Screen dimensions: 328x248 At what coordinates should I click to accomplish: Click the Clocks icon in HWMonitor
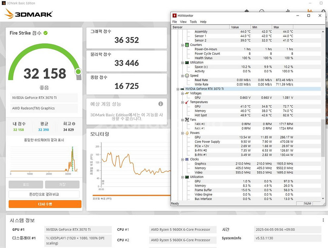pyautogui.click(x=187, y=159)
